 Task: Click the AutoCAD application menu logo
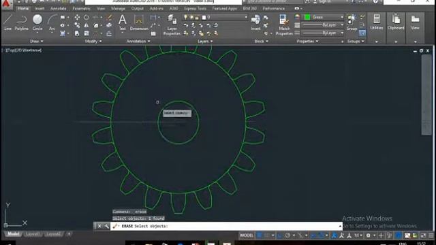coord(6,4)
